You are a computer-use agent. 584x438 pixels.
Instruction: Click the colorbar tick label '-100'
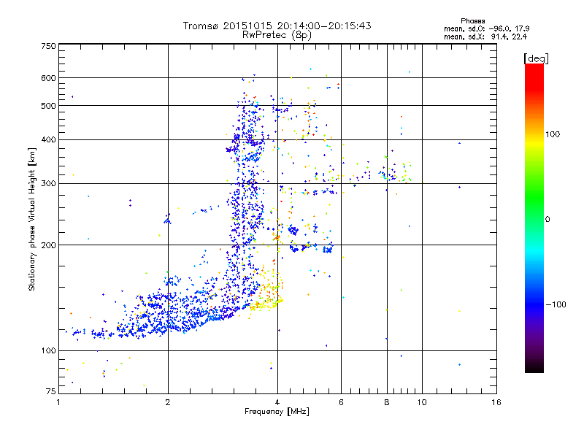pos(556,304)
